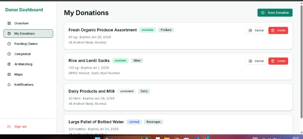Click the 'Dairy Products and Milk' title
The height and width of the screenshot is (139, 303).
pos(92,91)
